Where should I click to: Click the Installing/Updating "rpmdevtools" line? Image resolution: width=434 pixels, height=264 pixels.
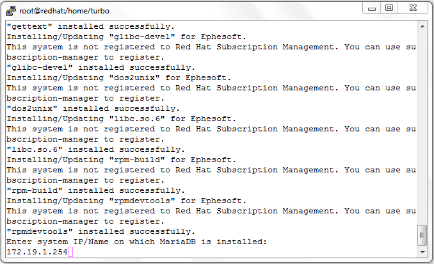[126, 201]
